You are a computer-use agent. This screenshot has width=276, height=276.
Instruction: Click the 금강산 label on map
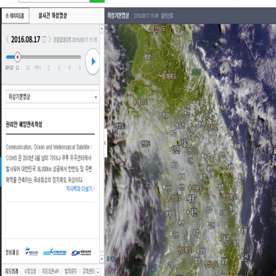coord(197,72)
